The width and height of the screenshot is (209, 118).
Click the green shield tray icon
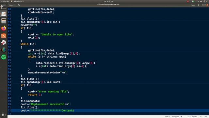[x=193, y=1]
